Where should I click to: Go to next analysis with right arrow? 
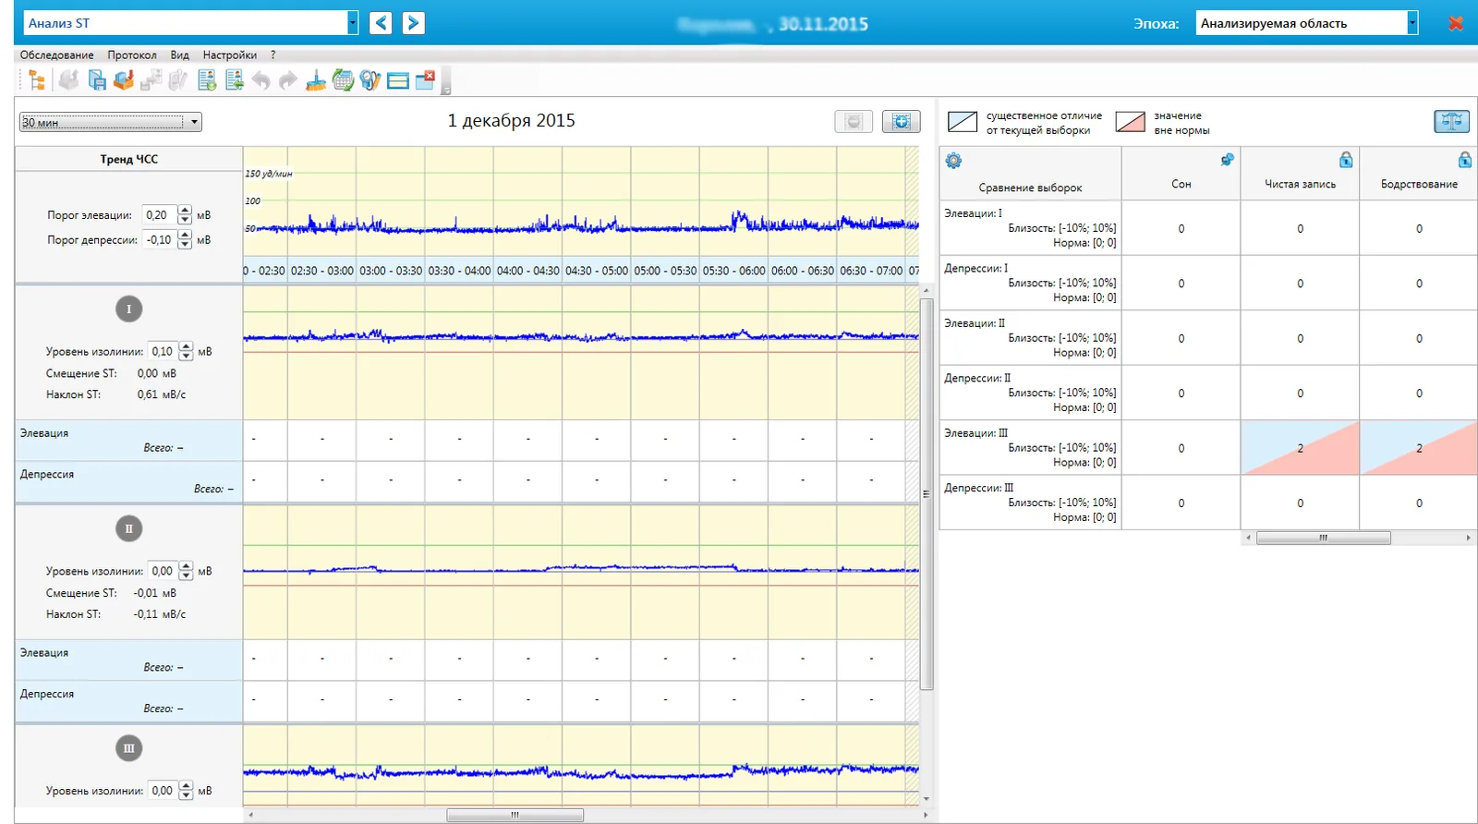[x=414, y=23]
